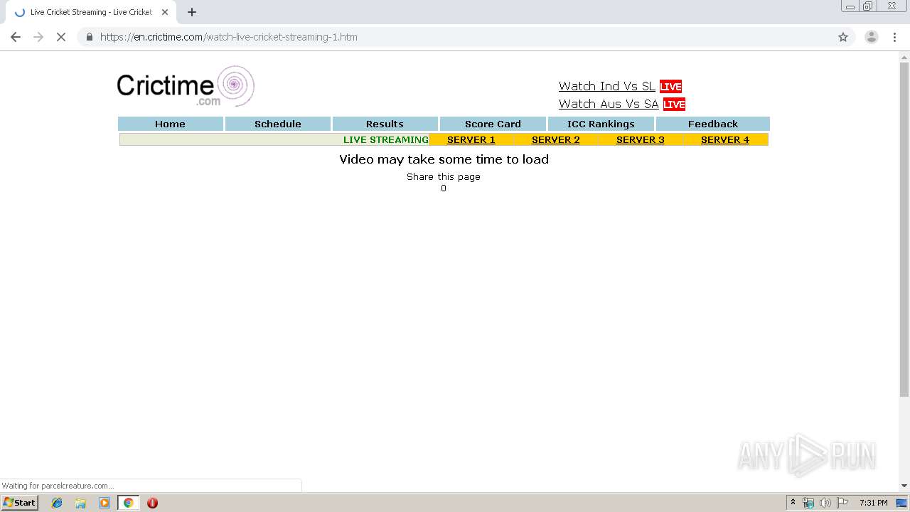
Task: Open File Explorer from the taskbar
Action: (80, 503)
